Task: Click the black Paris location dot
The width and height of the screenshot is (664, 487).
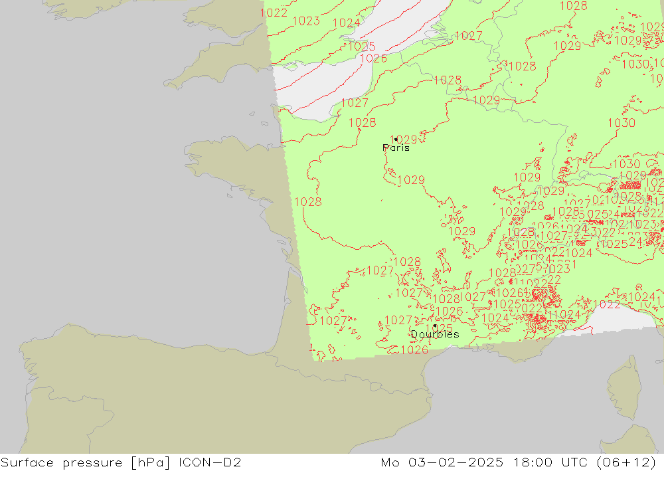Action: pyautogui.click(x=396, y=139)
